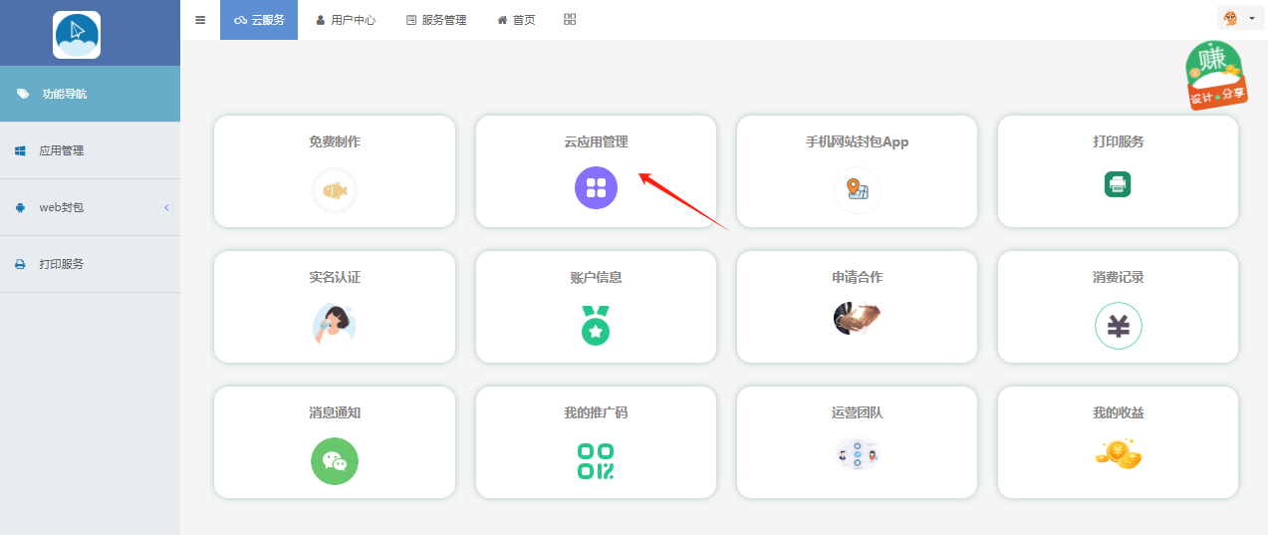This screenshot has width=1268, height=535.
Task: Click the handshake image under 申请合作
Action: (857, 318)
